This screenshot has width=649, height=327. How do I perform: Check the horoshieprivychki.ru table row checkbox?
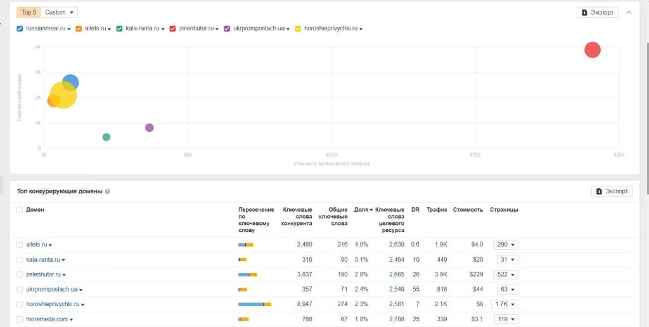point(20,304)
